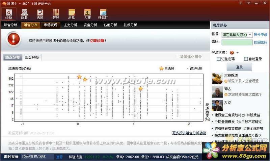Select the 选股 stock picker icon
The image size is (270, 161).
pyautogui.click(x=40, y=14)
